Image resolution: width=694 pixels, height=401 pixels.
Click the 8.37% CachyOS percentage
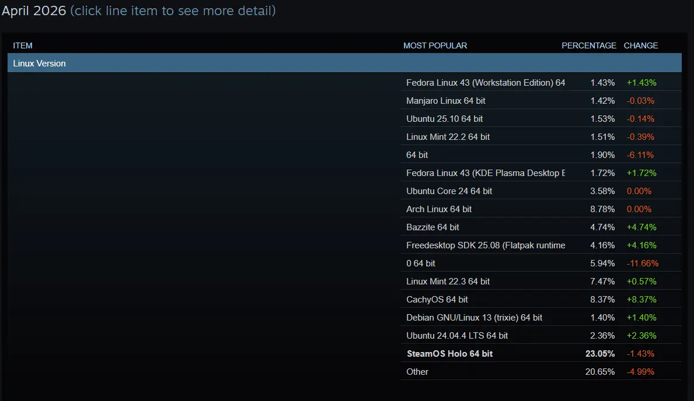pos(602,300)
